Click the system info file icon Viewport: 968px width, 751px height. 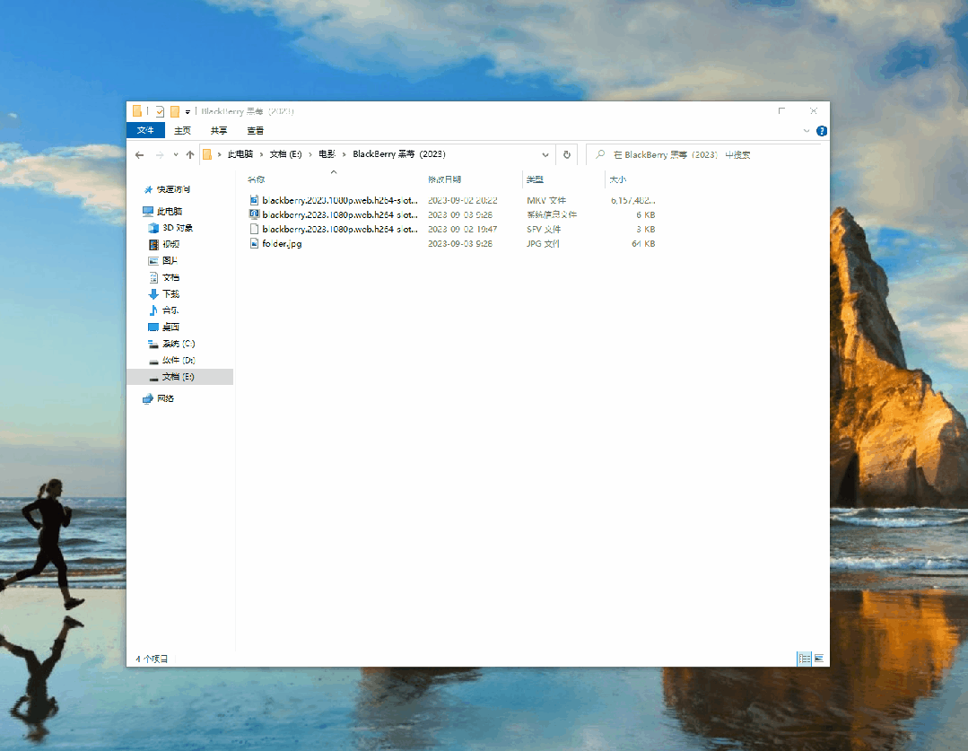coord(254,214)
